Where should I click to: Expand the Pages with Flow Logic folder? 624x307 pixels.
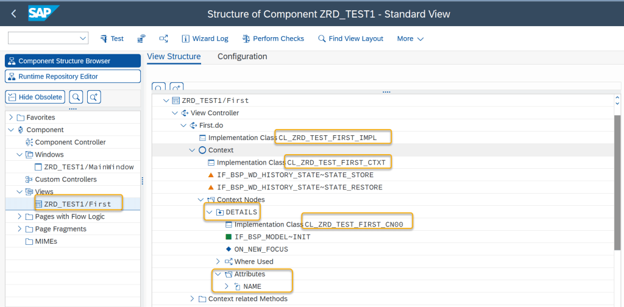(11, 216)
